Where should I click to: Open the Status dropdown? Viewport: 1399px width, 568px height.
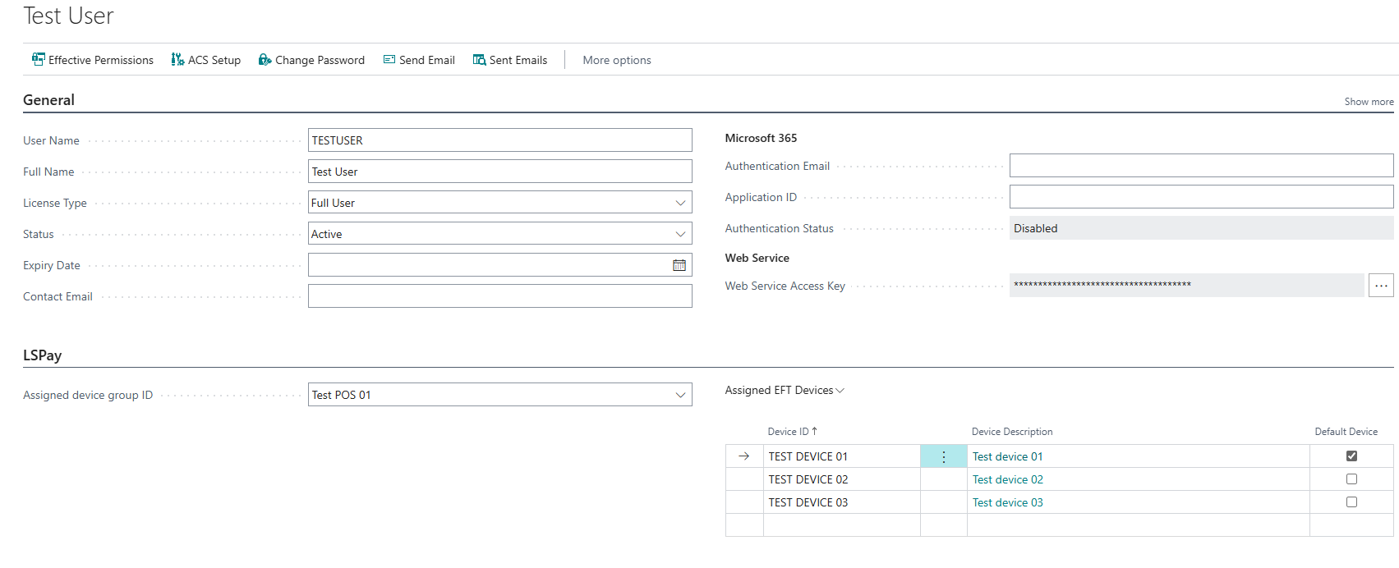(680, 234)
